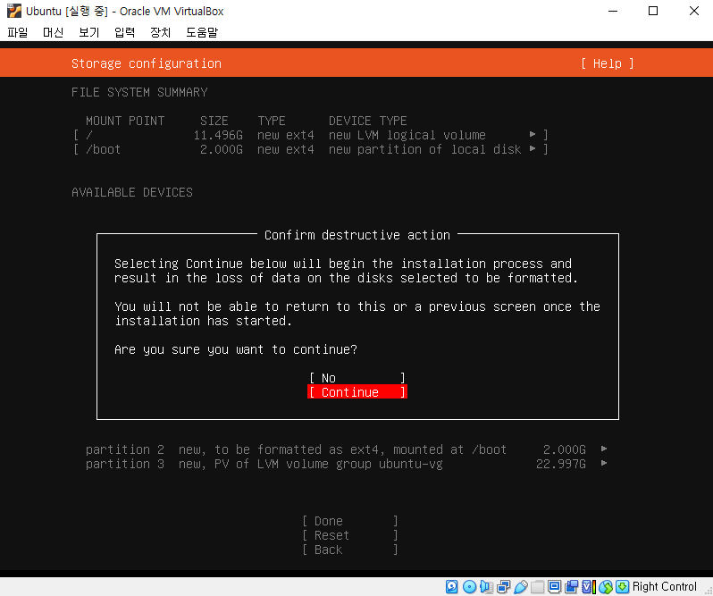Open the 보기 menu

point(88,32)
